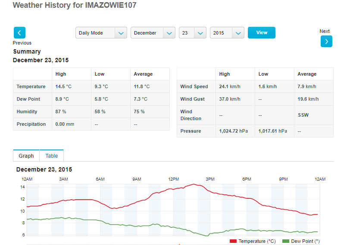Click the SSW wind direction value
The width and height of the screenshot is (350, 245).
(x=303, y=115)
